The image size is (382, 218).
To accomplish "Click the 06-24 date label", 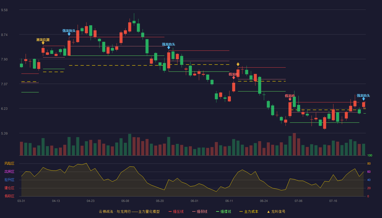I will tap(264, 201).
